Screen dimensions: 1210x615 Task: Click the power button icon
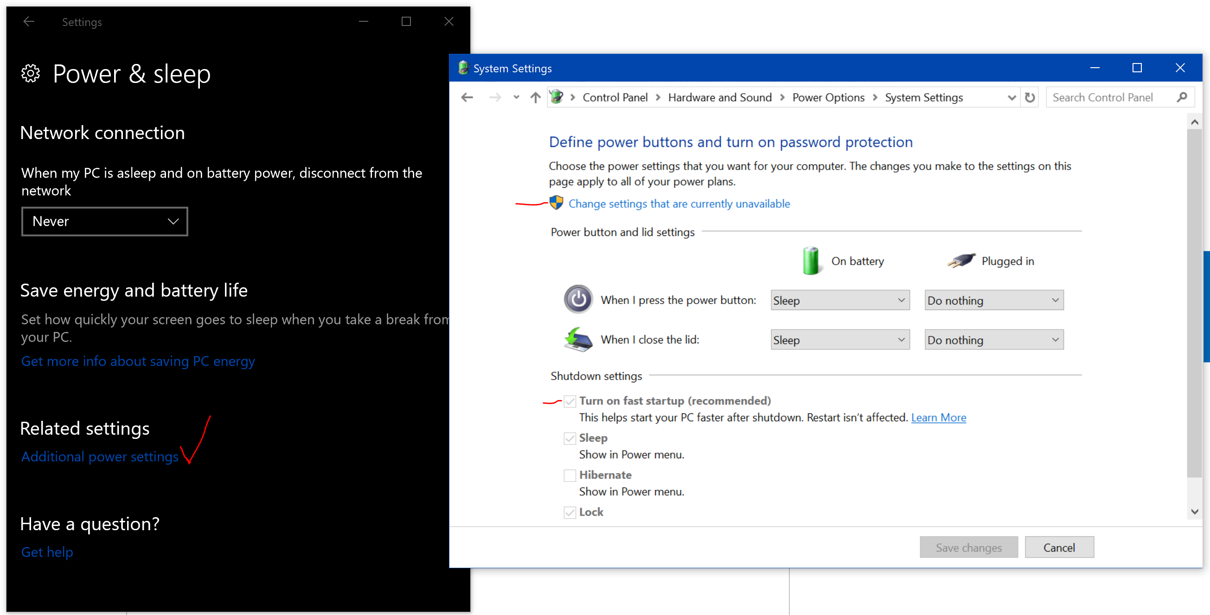click(x=578, y=299)
